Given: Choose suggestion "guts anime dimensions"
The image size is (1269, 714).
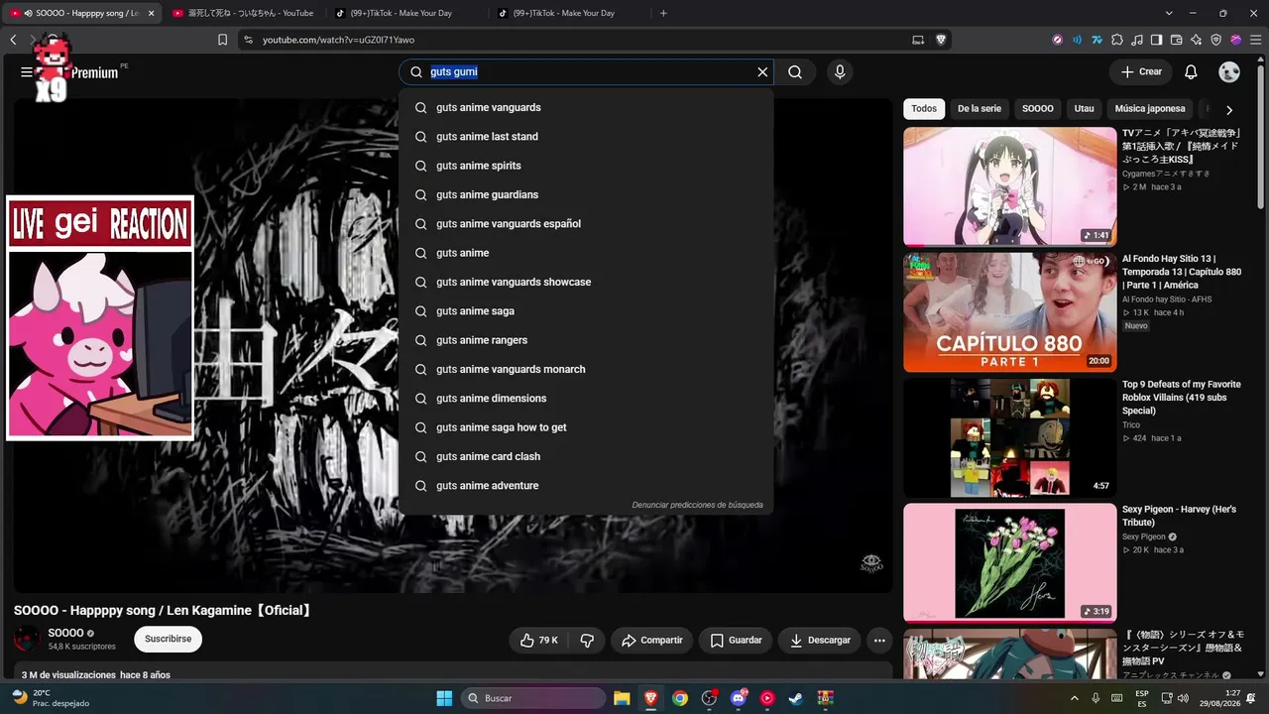Looking at the screenshot, I should [x=586, y=399].
